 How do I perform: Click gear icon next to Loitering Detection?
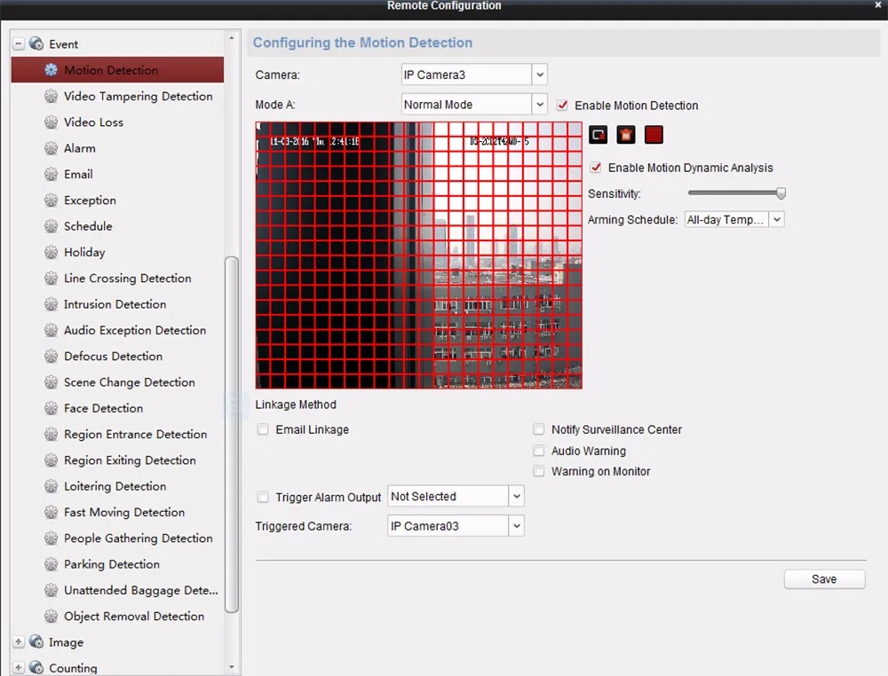click(x=51, y=486)
